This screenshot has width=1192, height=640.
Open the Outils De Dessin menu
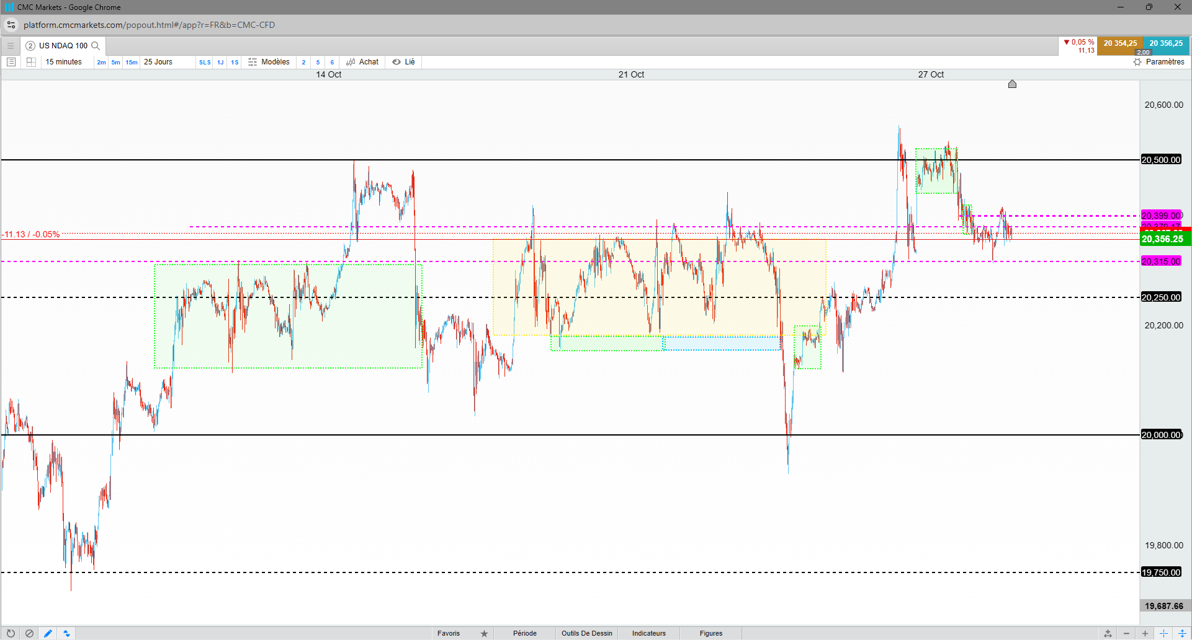[587, 633]
